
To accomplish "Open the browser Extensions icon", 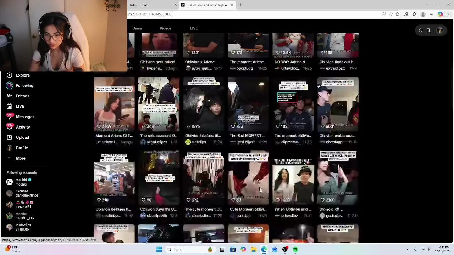I will (x=406, y=14).
